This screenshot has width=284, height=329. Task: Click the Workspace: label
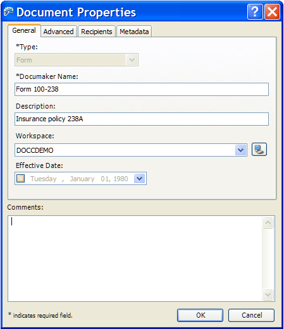click(35, 136)
